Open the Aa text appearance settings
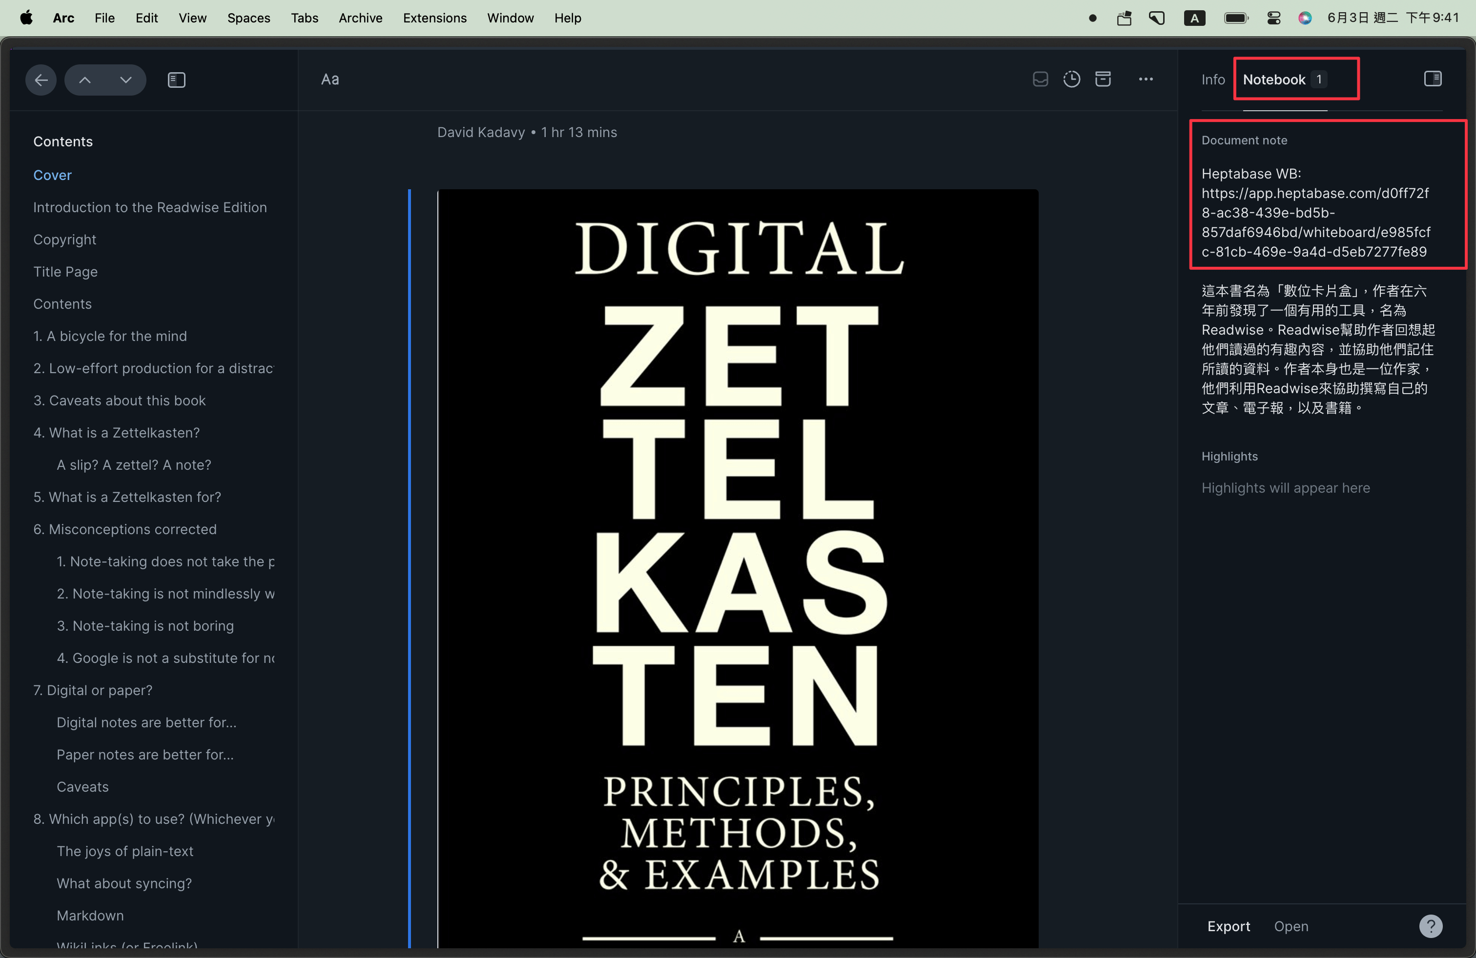 pos(330,80)
